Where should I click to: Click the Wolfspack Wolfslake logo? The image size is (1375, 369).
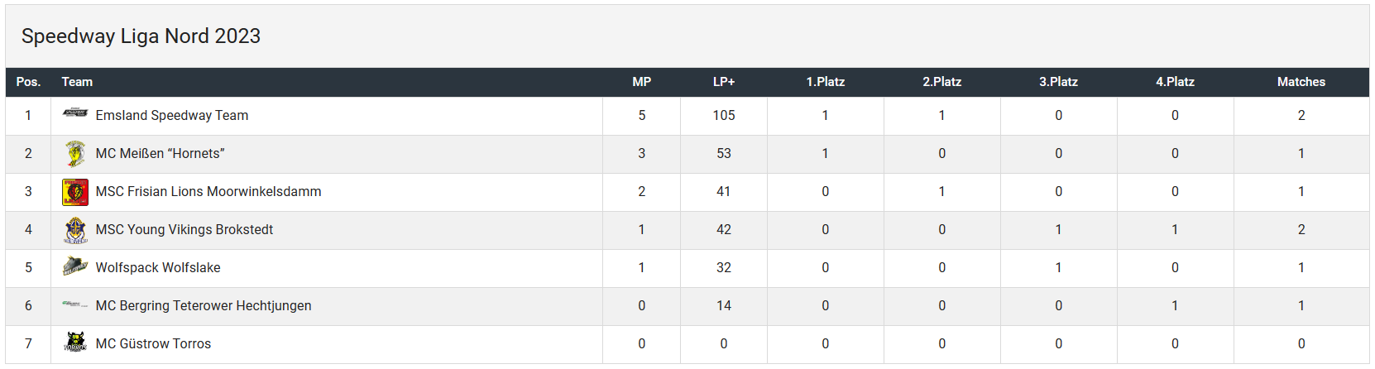(75, 266)
